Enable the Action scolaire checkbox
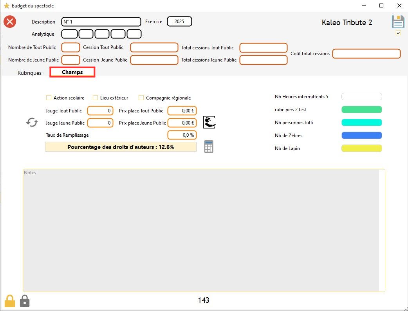 click(x=49, y=98)
